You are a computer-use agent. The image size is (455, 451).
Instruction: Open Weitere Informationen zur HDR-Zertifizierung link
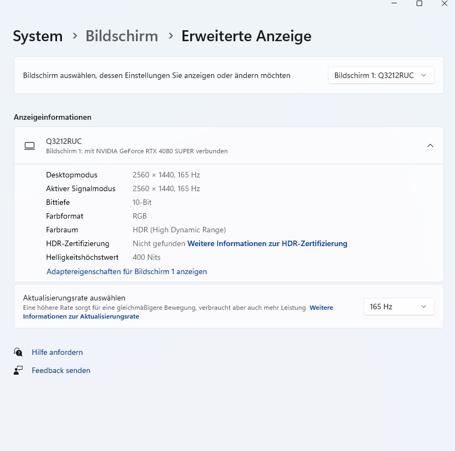coord(268,243)
